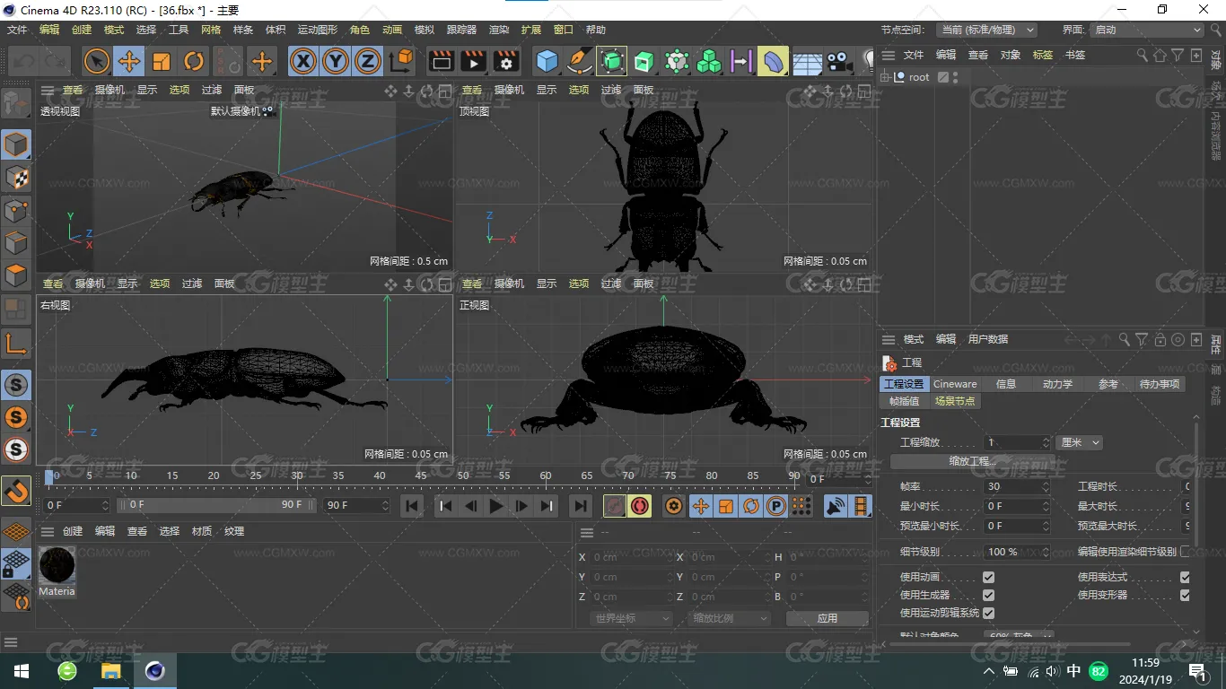Open the Windows Start menu
1226x689 pixels.
point(21,671)
